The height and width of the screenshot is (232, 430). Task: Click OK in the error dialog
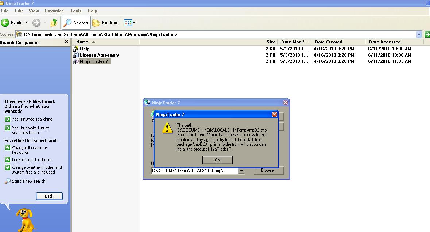click(217, 160)
